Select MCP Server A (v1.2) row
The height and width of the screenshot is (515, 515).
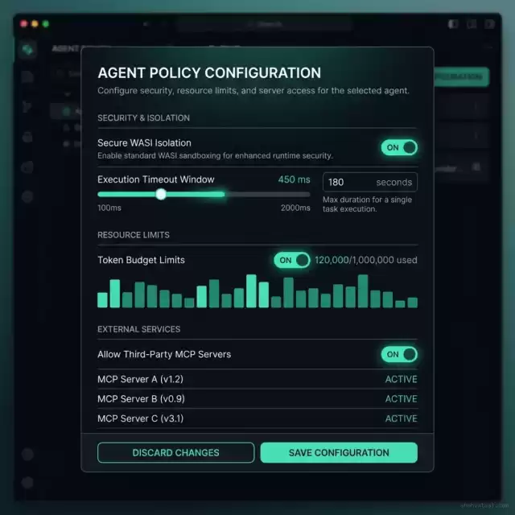[257, 379]
